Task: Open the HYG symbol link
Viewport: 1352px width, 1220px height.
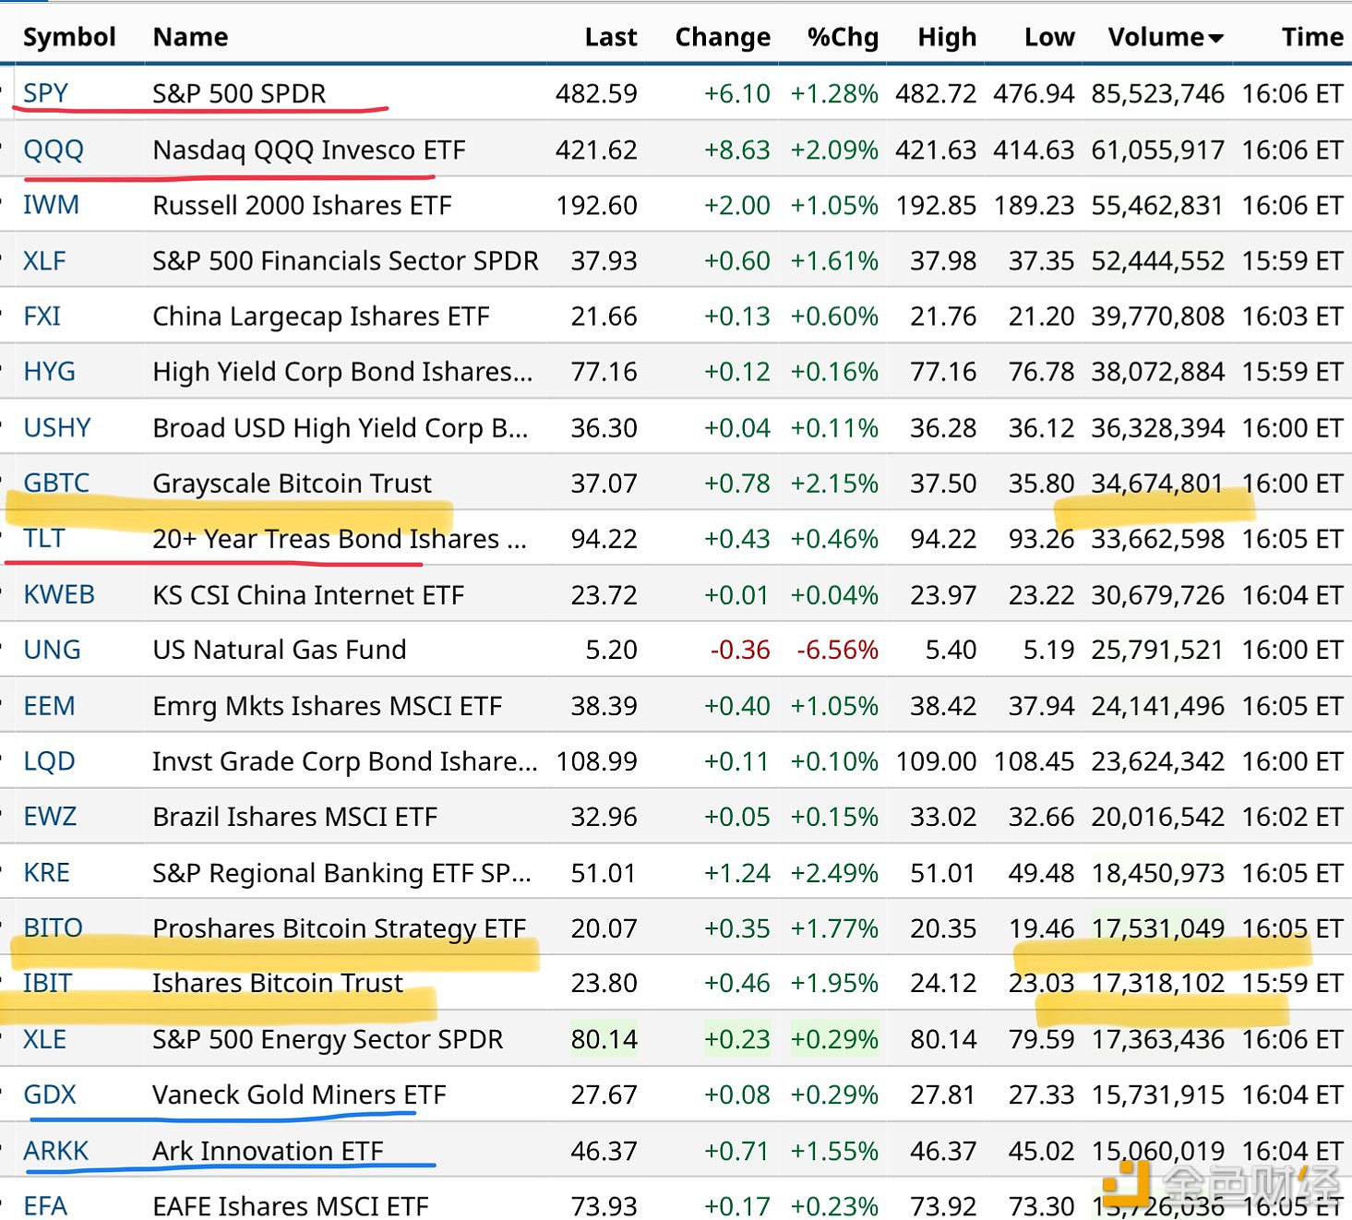Action: (49, 372)
